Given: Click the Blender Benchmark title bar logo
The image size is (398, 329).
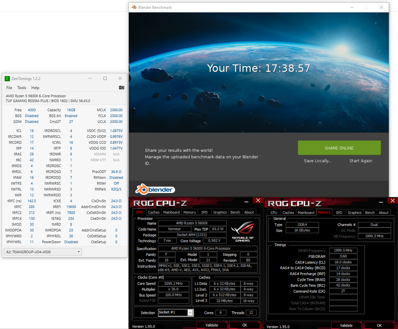Looking at the screenshot, I should coord(134,7).
